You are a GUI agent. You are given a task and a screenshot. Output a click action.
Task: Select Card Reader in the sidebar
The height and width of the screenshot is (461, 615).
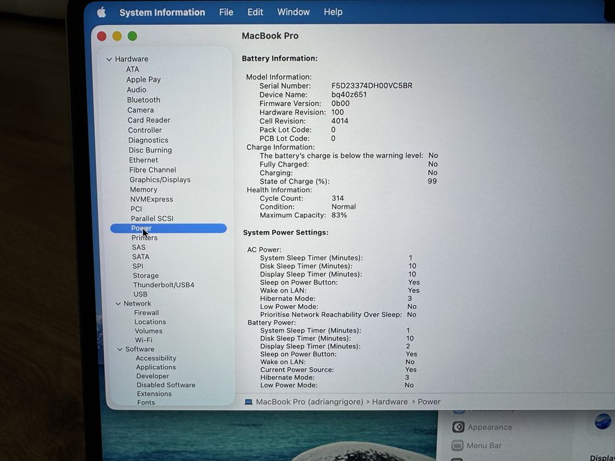click(149, 120)
